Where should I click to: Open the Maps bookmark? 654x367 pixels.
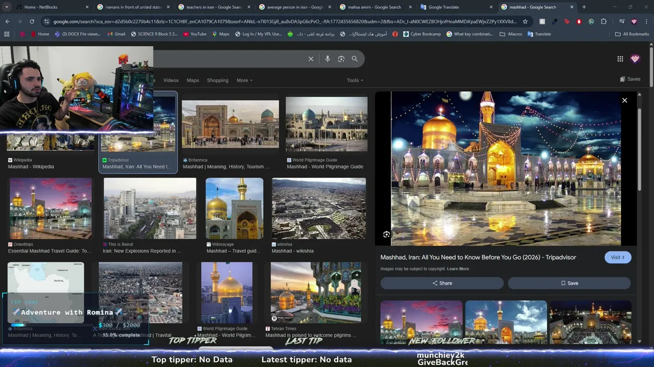pos(220,34)
